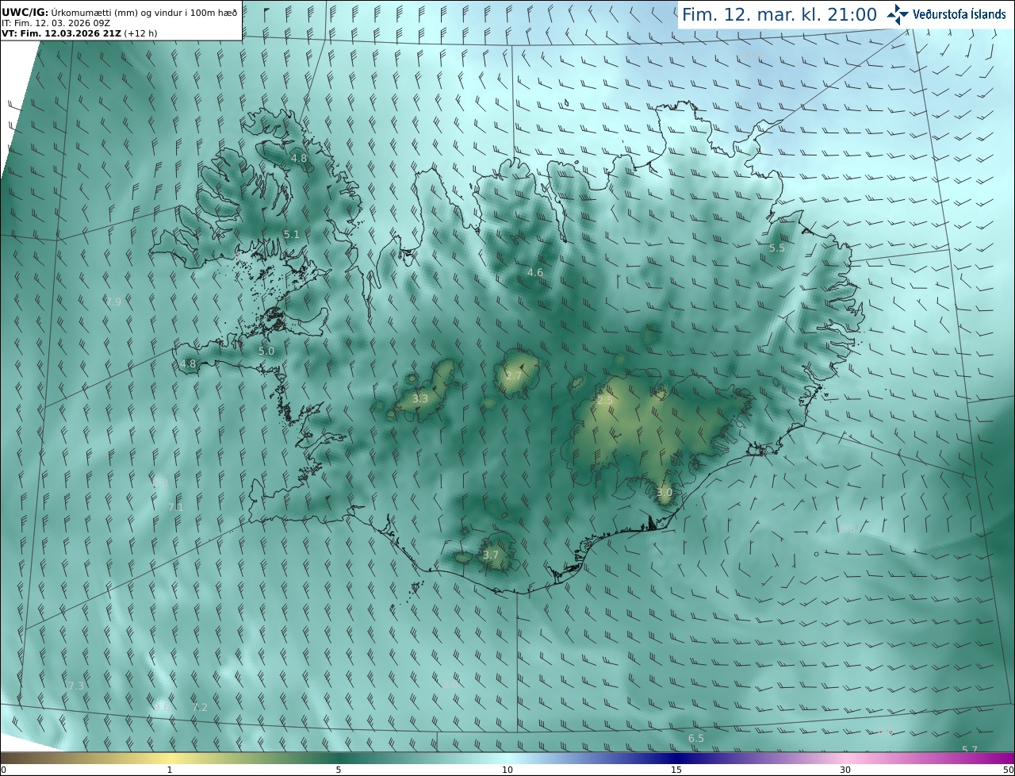Click the 5 tick on the colorbar
Screen dimensions: 1015x776
339,770
